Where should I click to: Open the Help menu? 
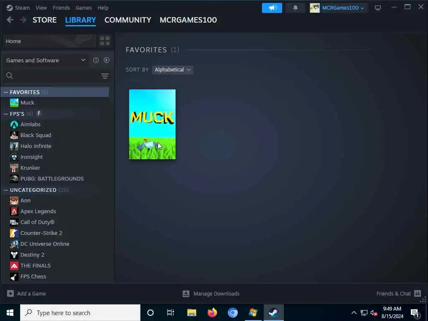pos(103,8)
